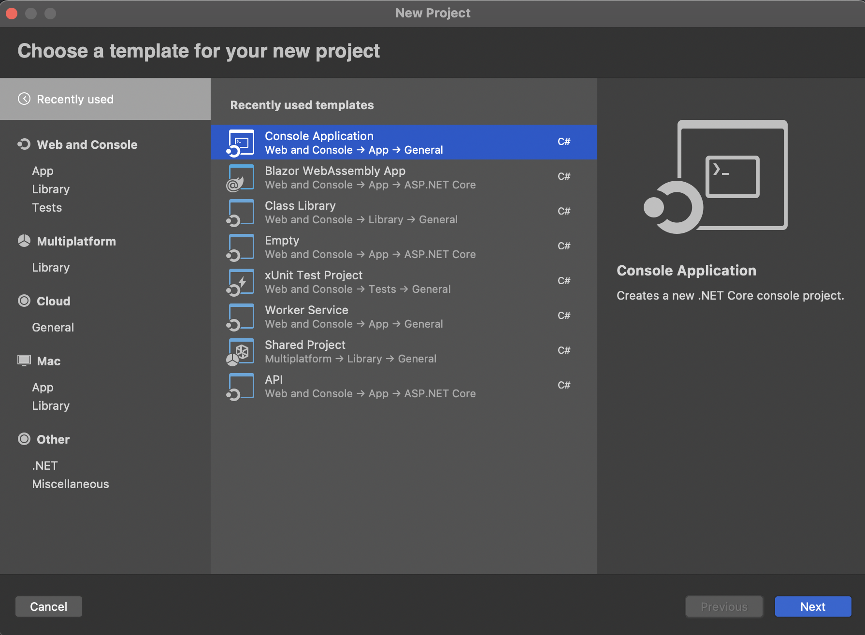Click the Shared Project multiplatform icon
Screen dimensions: 865x635
coord(240,351)
